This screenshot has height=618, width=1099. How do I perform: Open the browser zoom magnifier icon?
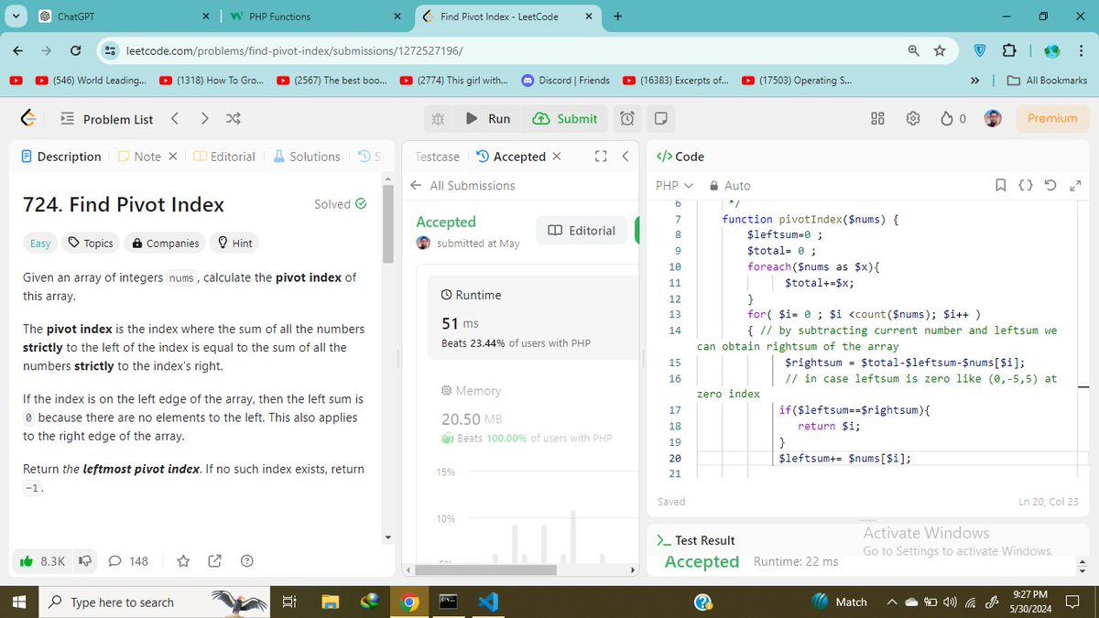pyautogui.click(x=913, y=50)
